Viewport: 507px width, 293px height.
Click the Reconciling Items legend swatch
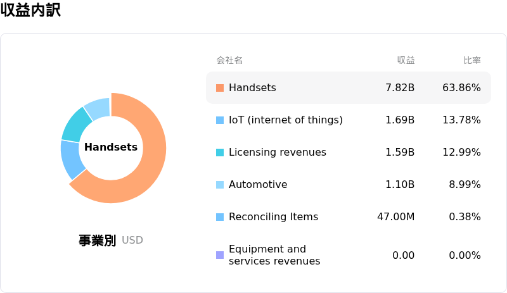coord(220,217)
